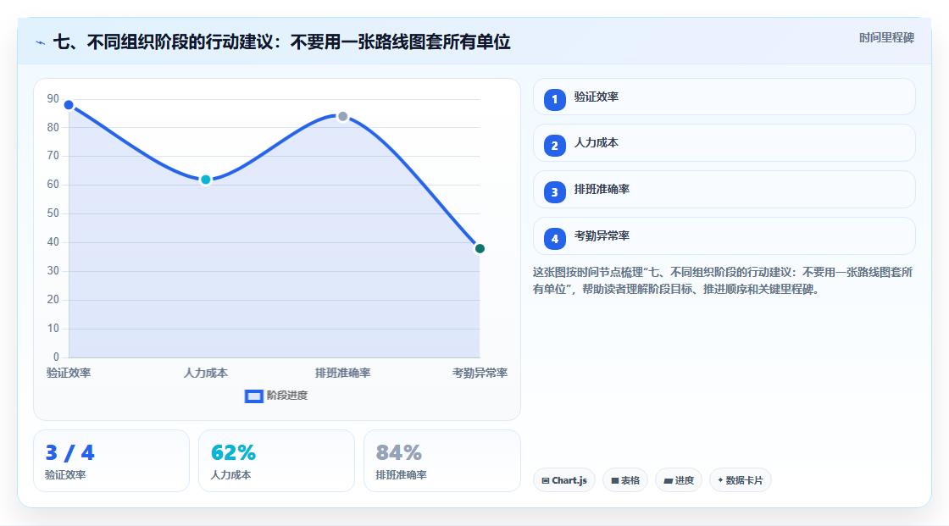The height and width of the screenshot is (526, 949).
Task: Click the 3 / 4 验证效率 stat card
Action: (111, 461)
